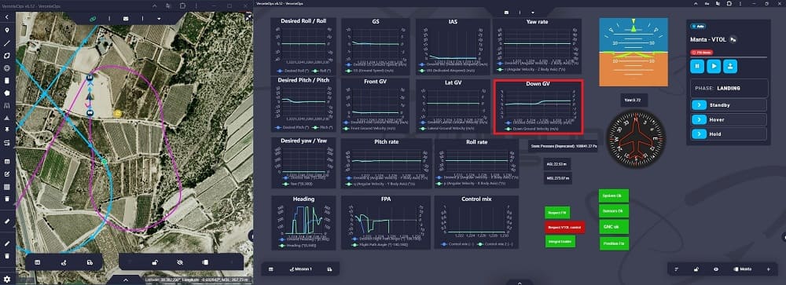Open the Mission 1 tab at the bottom

coord(301,269)
